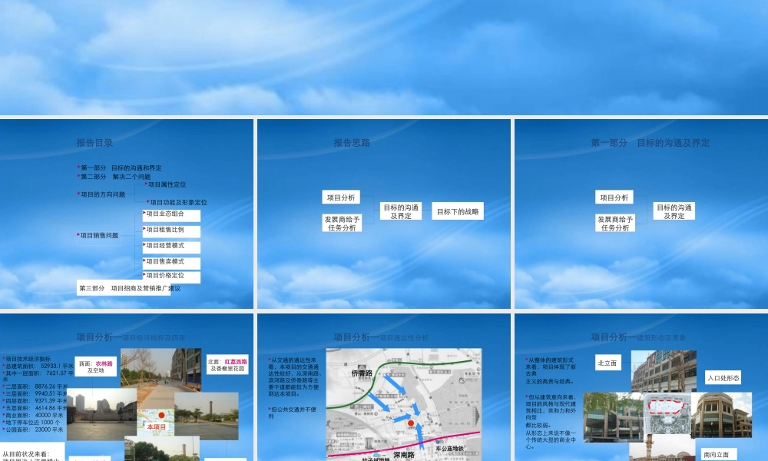Open the 报告思路 slide thumbnail
This screenshot has width=768, height=461.
click(x=384, y=214)
